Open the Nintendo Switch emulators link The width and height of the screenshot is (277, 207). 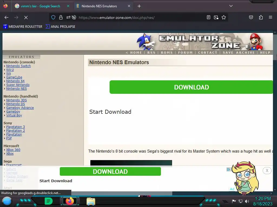(18, 66)
